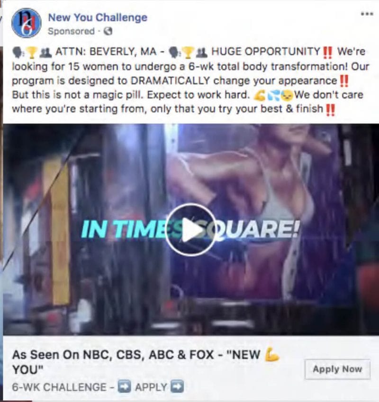Click red exclamation marks after HUGE OPPORTUNITY

click(x=327, y=52)
